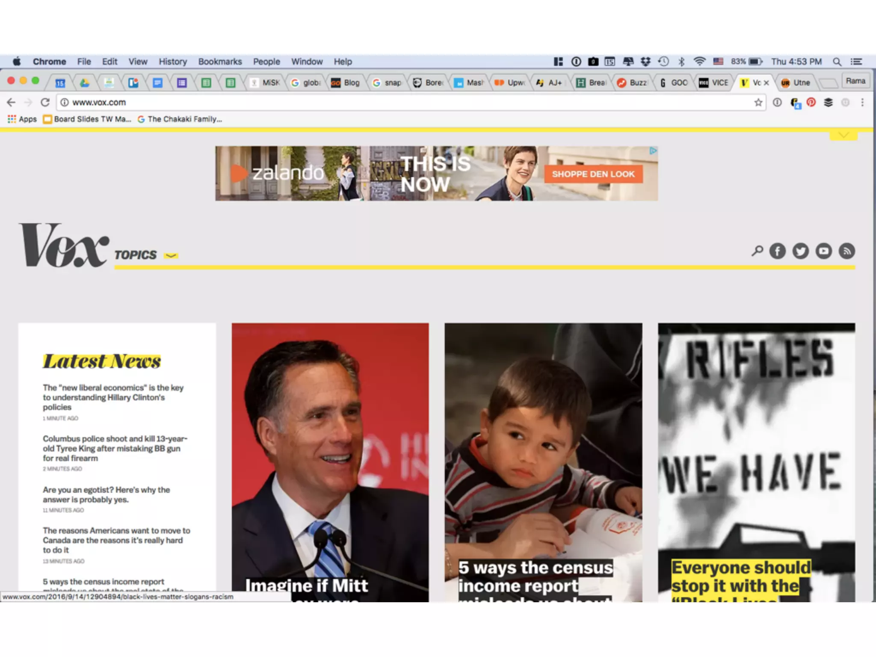The height and width of the screenshot is (657, 876).
Task: Switch to the VICE tab
Action: tap(714, 83)
